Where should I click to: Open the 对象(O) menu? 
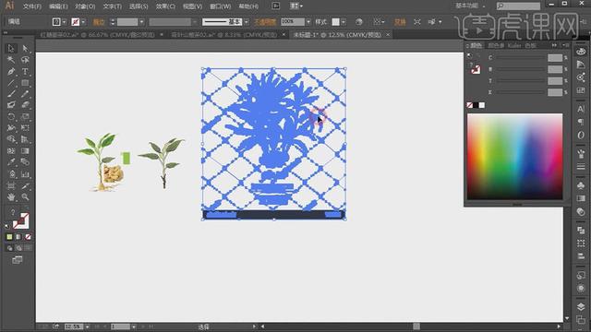85,6
